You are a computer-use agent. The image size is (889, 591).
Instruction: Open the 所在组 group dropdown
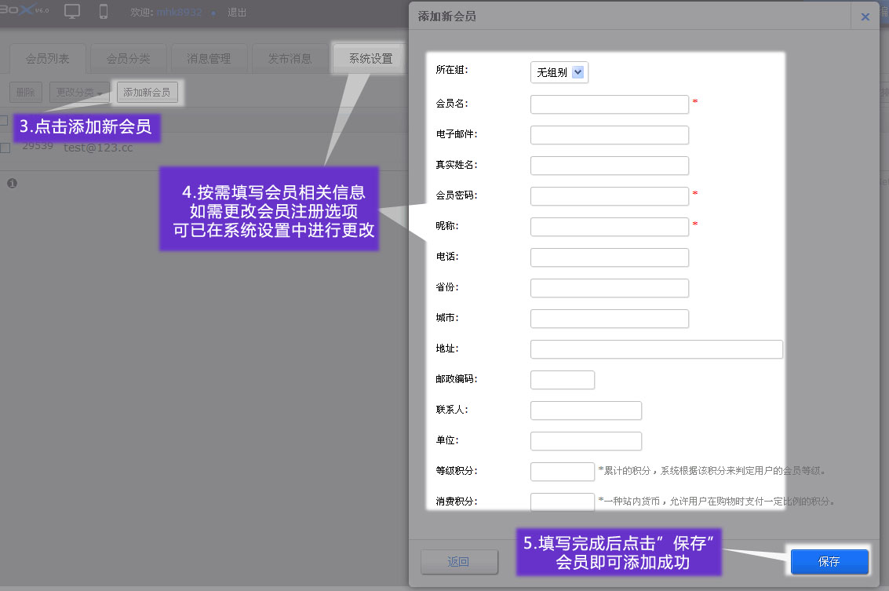click(559, 73)
